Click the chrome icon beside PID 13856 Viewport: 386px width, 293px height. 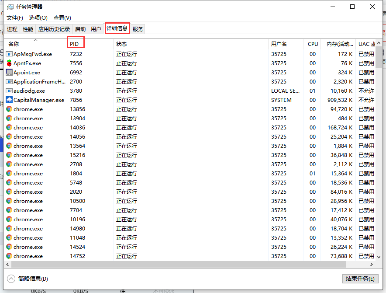[10, 109]
